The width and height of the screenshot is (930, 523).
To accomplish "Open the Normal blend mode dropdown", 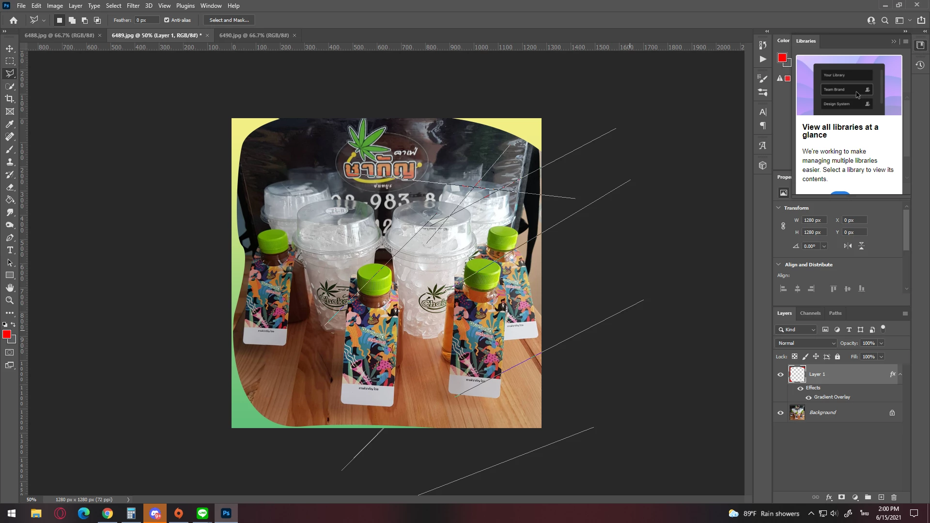I will [x=806, y=343].
